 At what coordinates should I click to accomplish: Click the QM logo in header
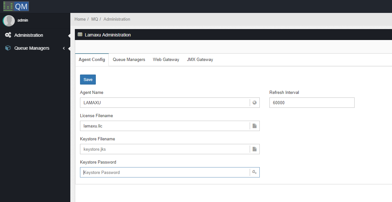[x=16, y=6]
